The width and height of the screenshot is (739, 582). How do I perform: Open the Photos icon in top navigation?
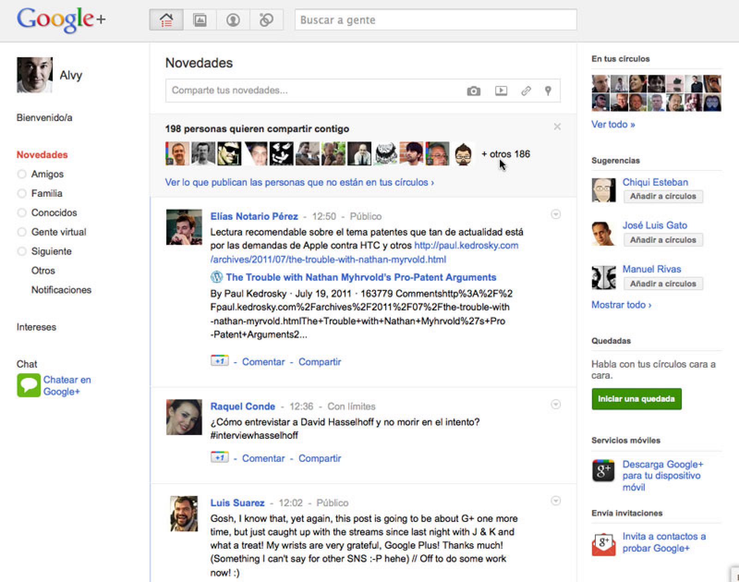[x=200, y=20]
